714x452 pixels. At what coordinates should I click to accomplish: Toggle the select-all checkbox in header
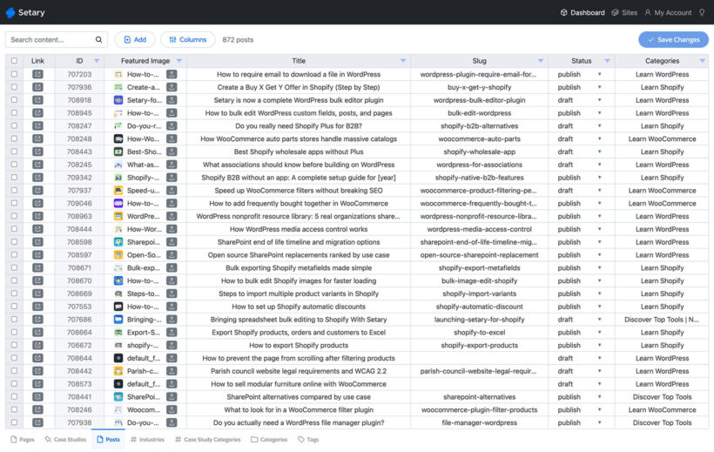[x=14, y=61]
